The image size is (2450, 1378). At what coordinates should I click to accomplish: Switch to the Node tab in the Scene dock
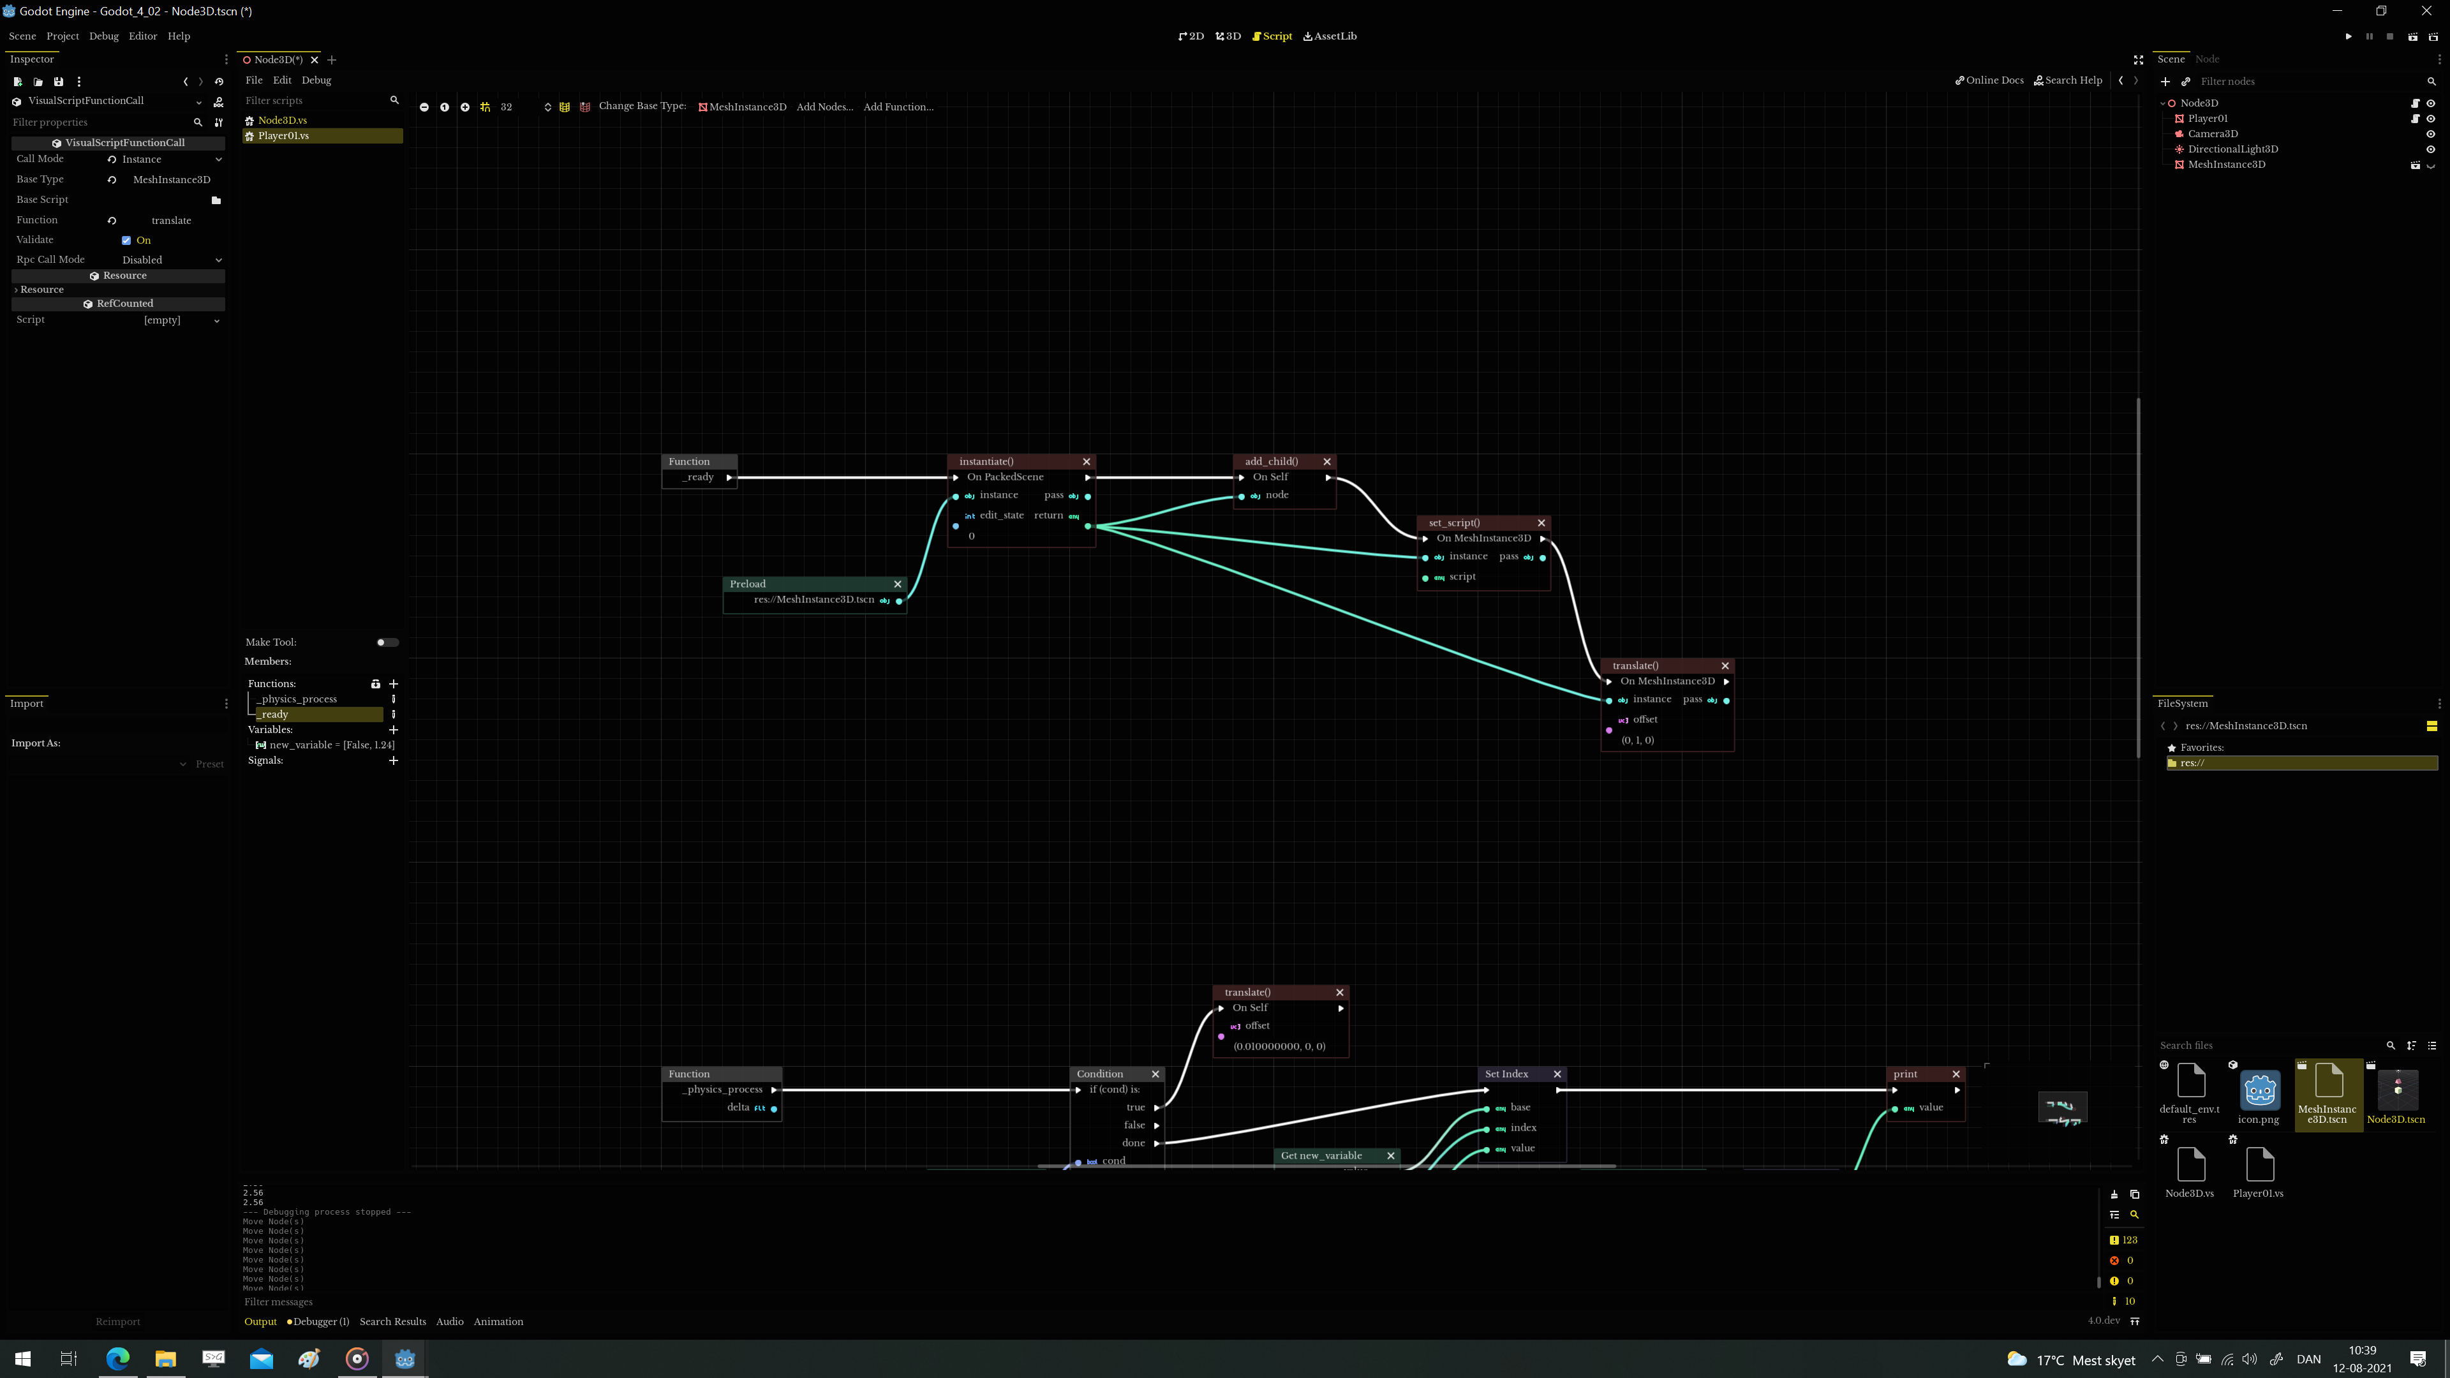[2206, 58]
